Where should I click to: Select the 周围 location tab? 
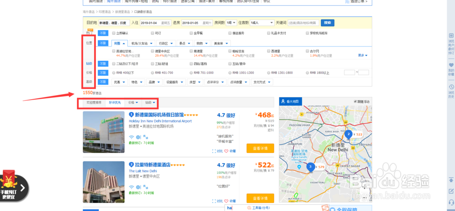pyautogui.click(x=119, y=44)
